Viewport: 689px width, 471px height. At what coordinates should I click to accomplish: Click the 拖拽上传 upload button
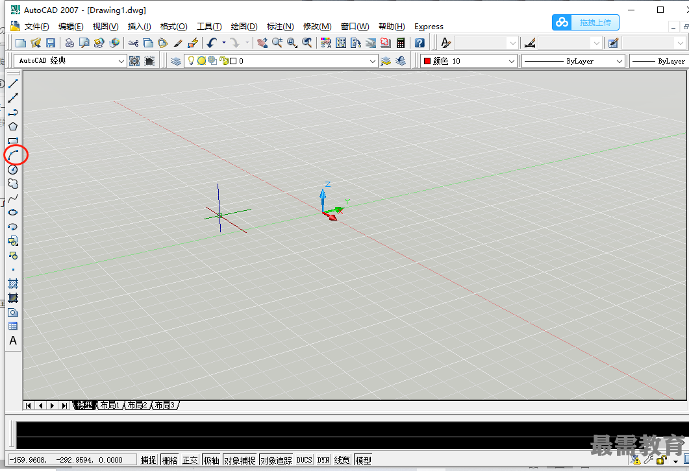[x=586, y=23]
